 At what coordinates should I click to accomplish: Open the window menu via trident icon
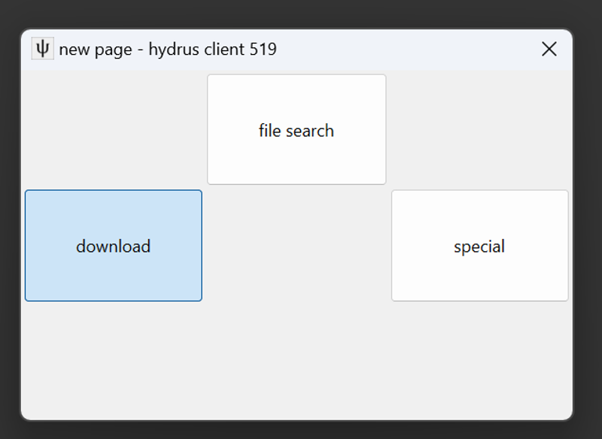(x=43, y=49)
